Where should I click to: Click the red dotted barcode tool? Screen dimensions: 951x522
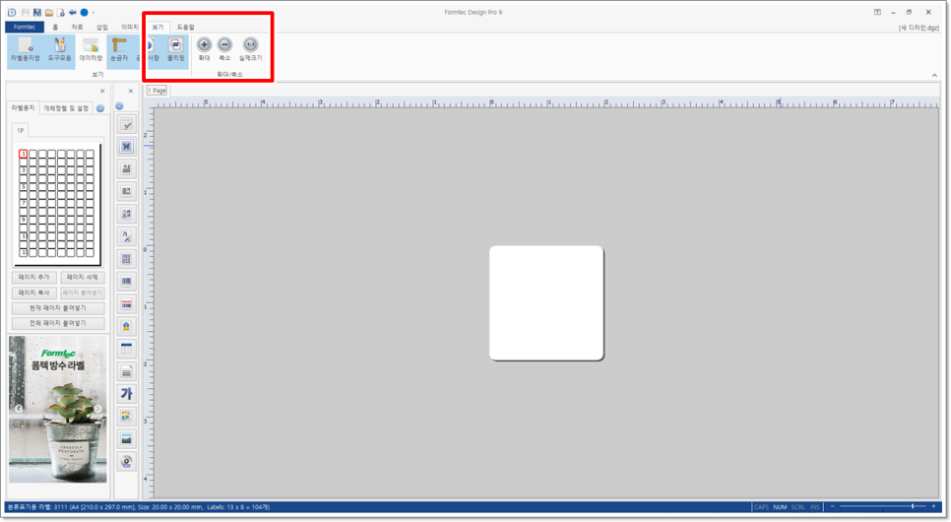click(x=126, y=303)
